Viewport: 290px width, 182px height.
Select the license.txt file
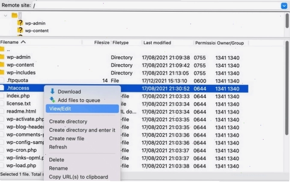click(x=18, y=104)
